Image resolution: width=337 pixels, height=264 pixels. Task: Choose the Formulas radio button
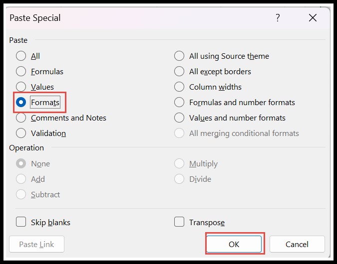(21, 72)
